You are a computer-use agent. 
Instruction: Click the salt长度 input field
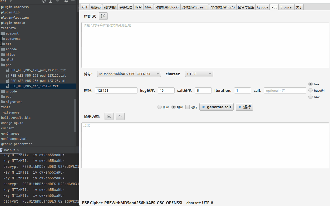tap(203, 90)
